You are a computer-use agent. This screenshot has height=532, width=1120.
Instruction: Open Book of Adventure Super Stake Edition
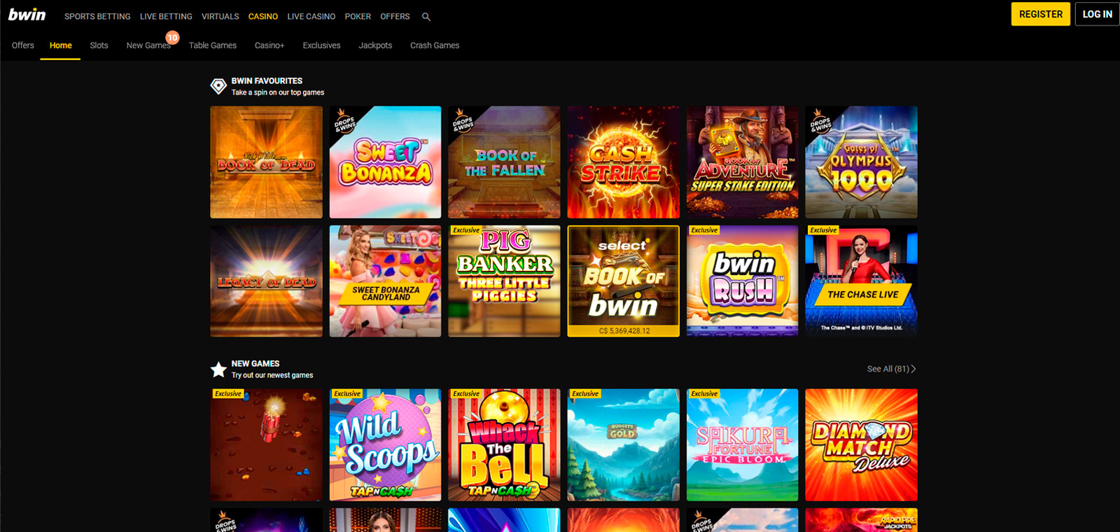pos(743,162)
